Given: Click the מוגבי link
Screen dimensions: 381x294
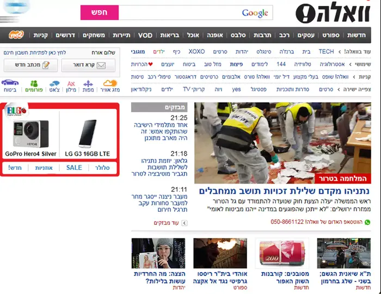Looking at the screenshot, I should 138,52.
